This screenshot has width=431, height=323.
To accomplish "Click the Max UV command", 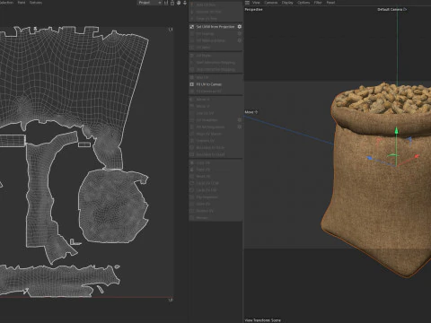I will [202, 77].
